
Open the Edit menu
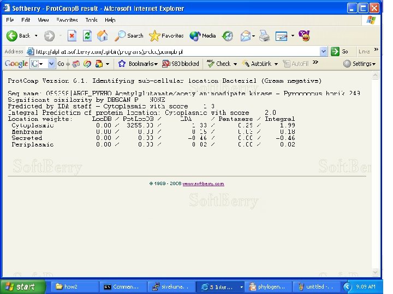point(26,20)
